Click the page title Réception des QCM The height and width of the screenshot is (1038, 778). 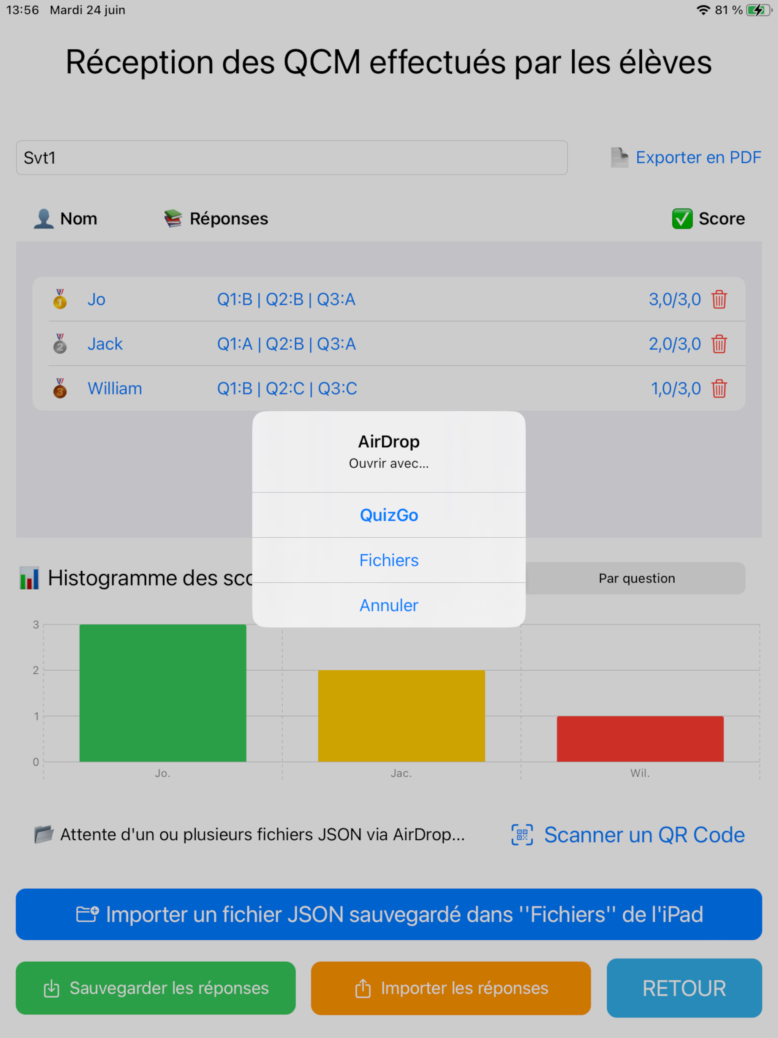tap(389, 62)
